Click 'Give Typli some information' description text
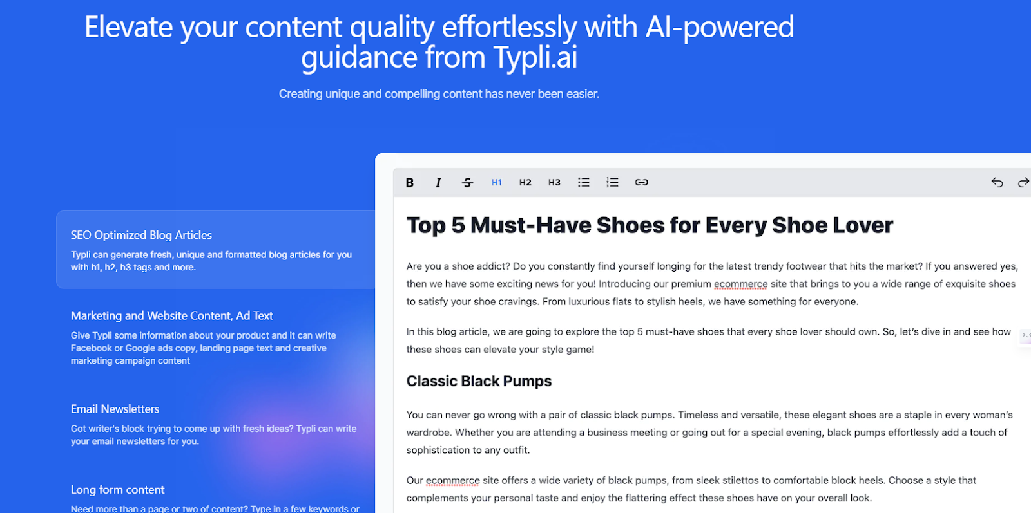Screen dimensions: 1031x513 [x=204, y=348]
